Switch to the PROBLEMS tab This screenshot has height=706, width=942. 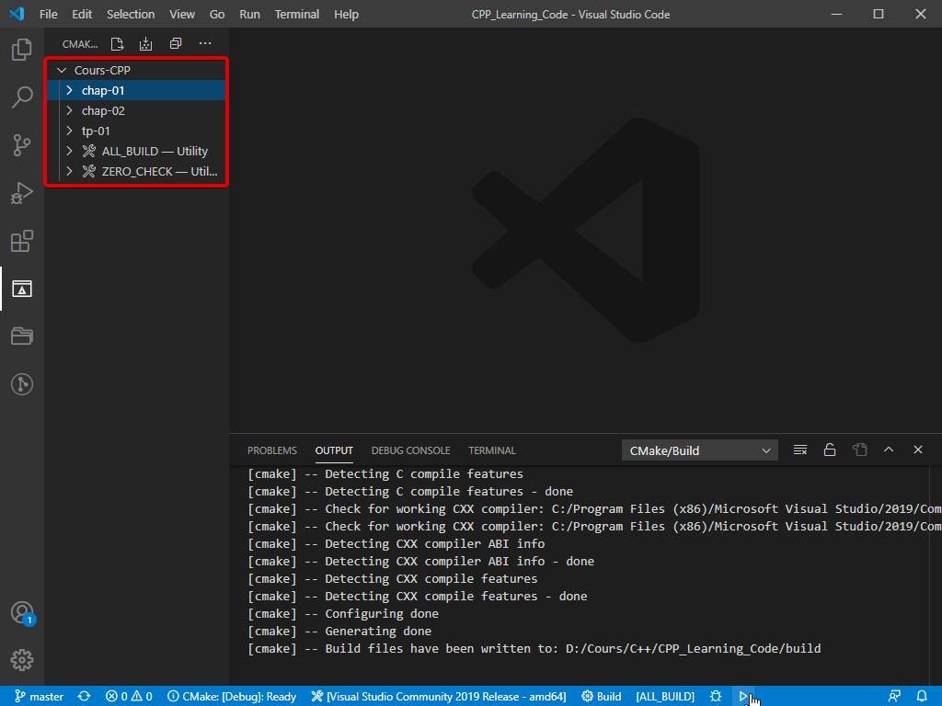272,450
